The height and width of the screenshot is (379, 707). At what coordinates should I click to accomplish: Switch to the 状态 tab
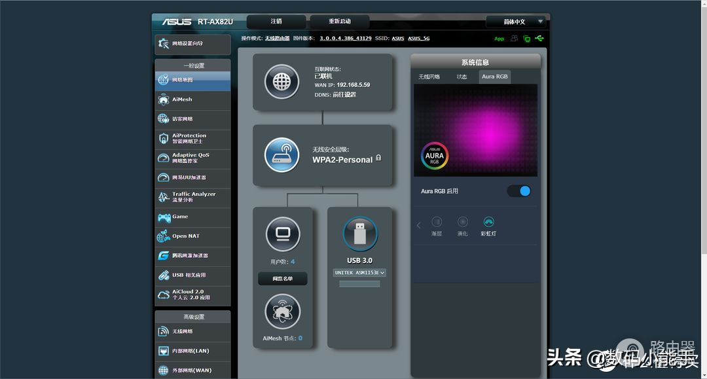(x=462, y=77)
